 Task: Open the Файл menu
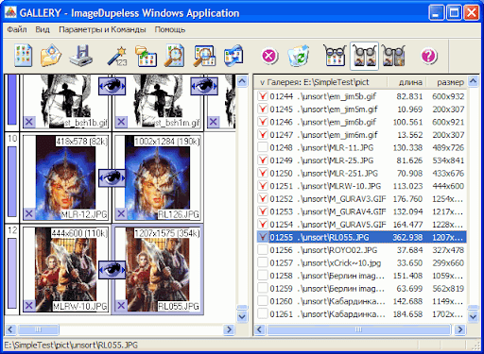[x=17, y=29]
